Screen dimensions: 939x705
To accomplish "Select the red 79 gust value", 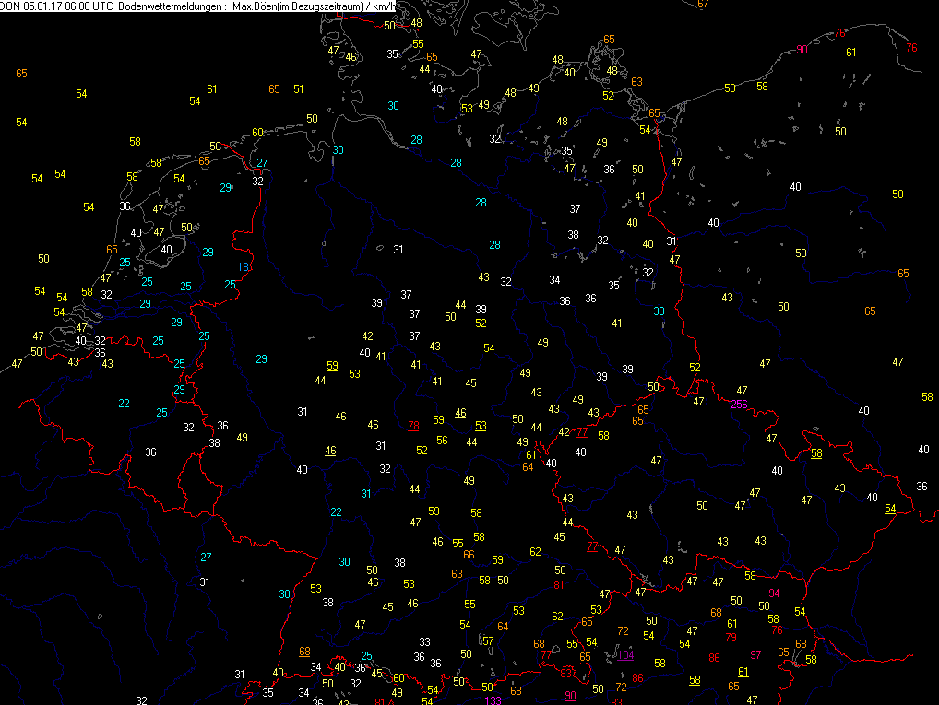I will [x=731, y=638].
